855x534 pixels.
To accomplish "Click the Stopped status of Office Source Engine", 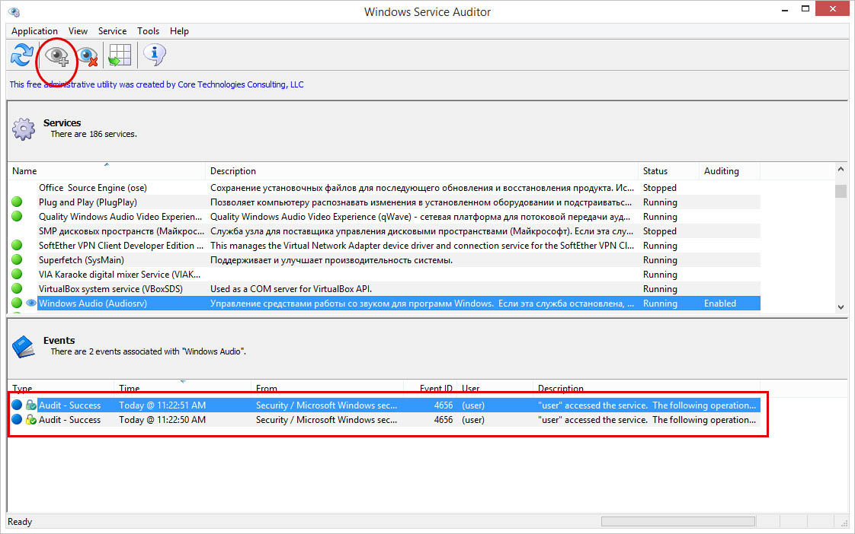I will (659, 188).
